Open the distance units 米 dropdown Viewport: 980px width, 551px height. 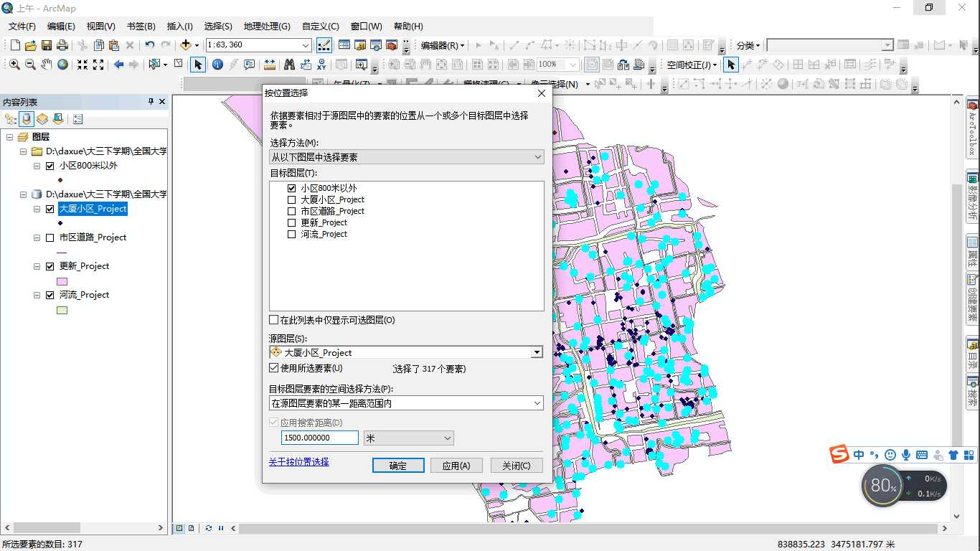[409, 438]
